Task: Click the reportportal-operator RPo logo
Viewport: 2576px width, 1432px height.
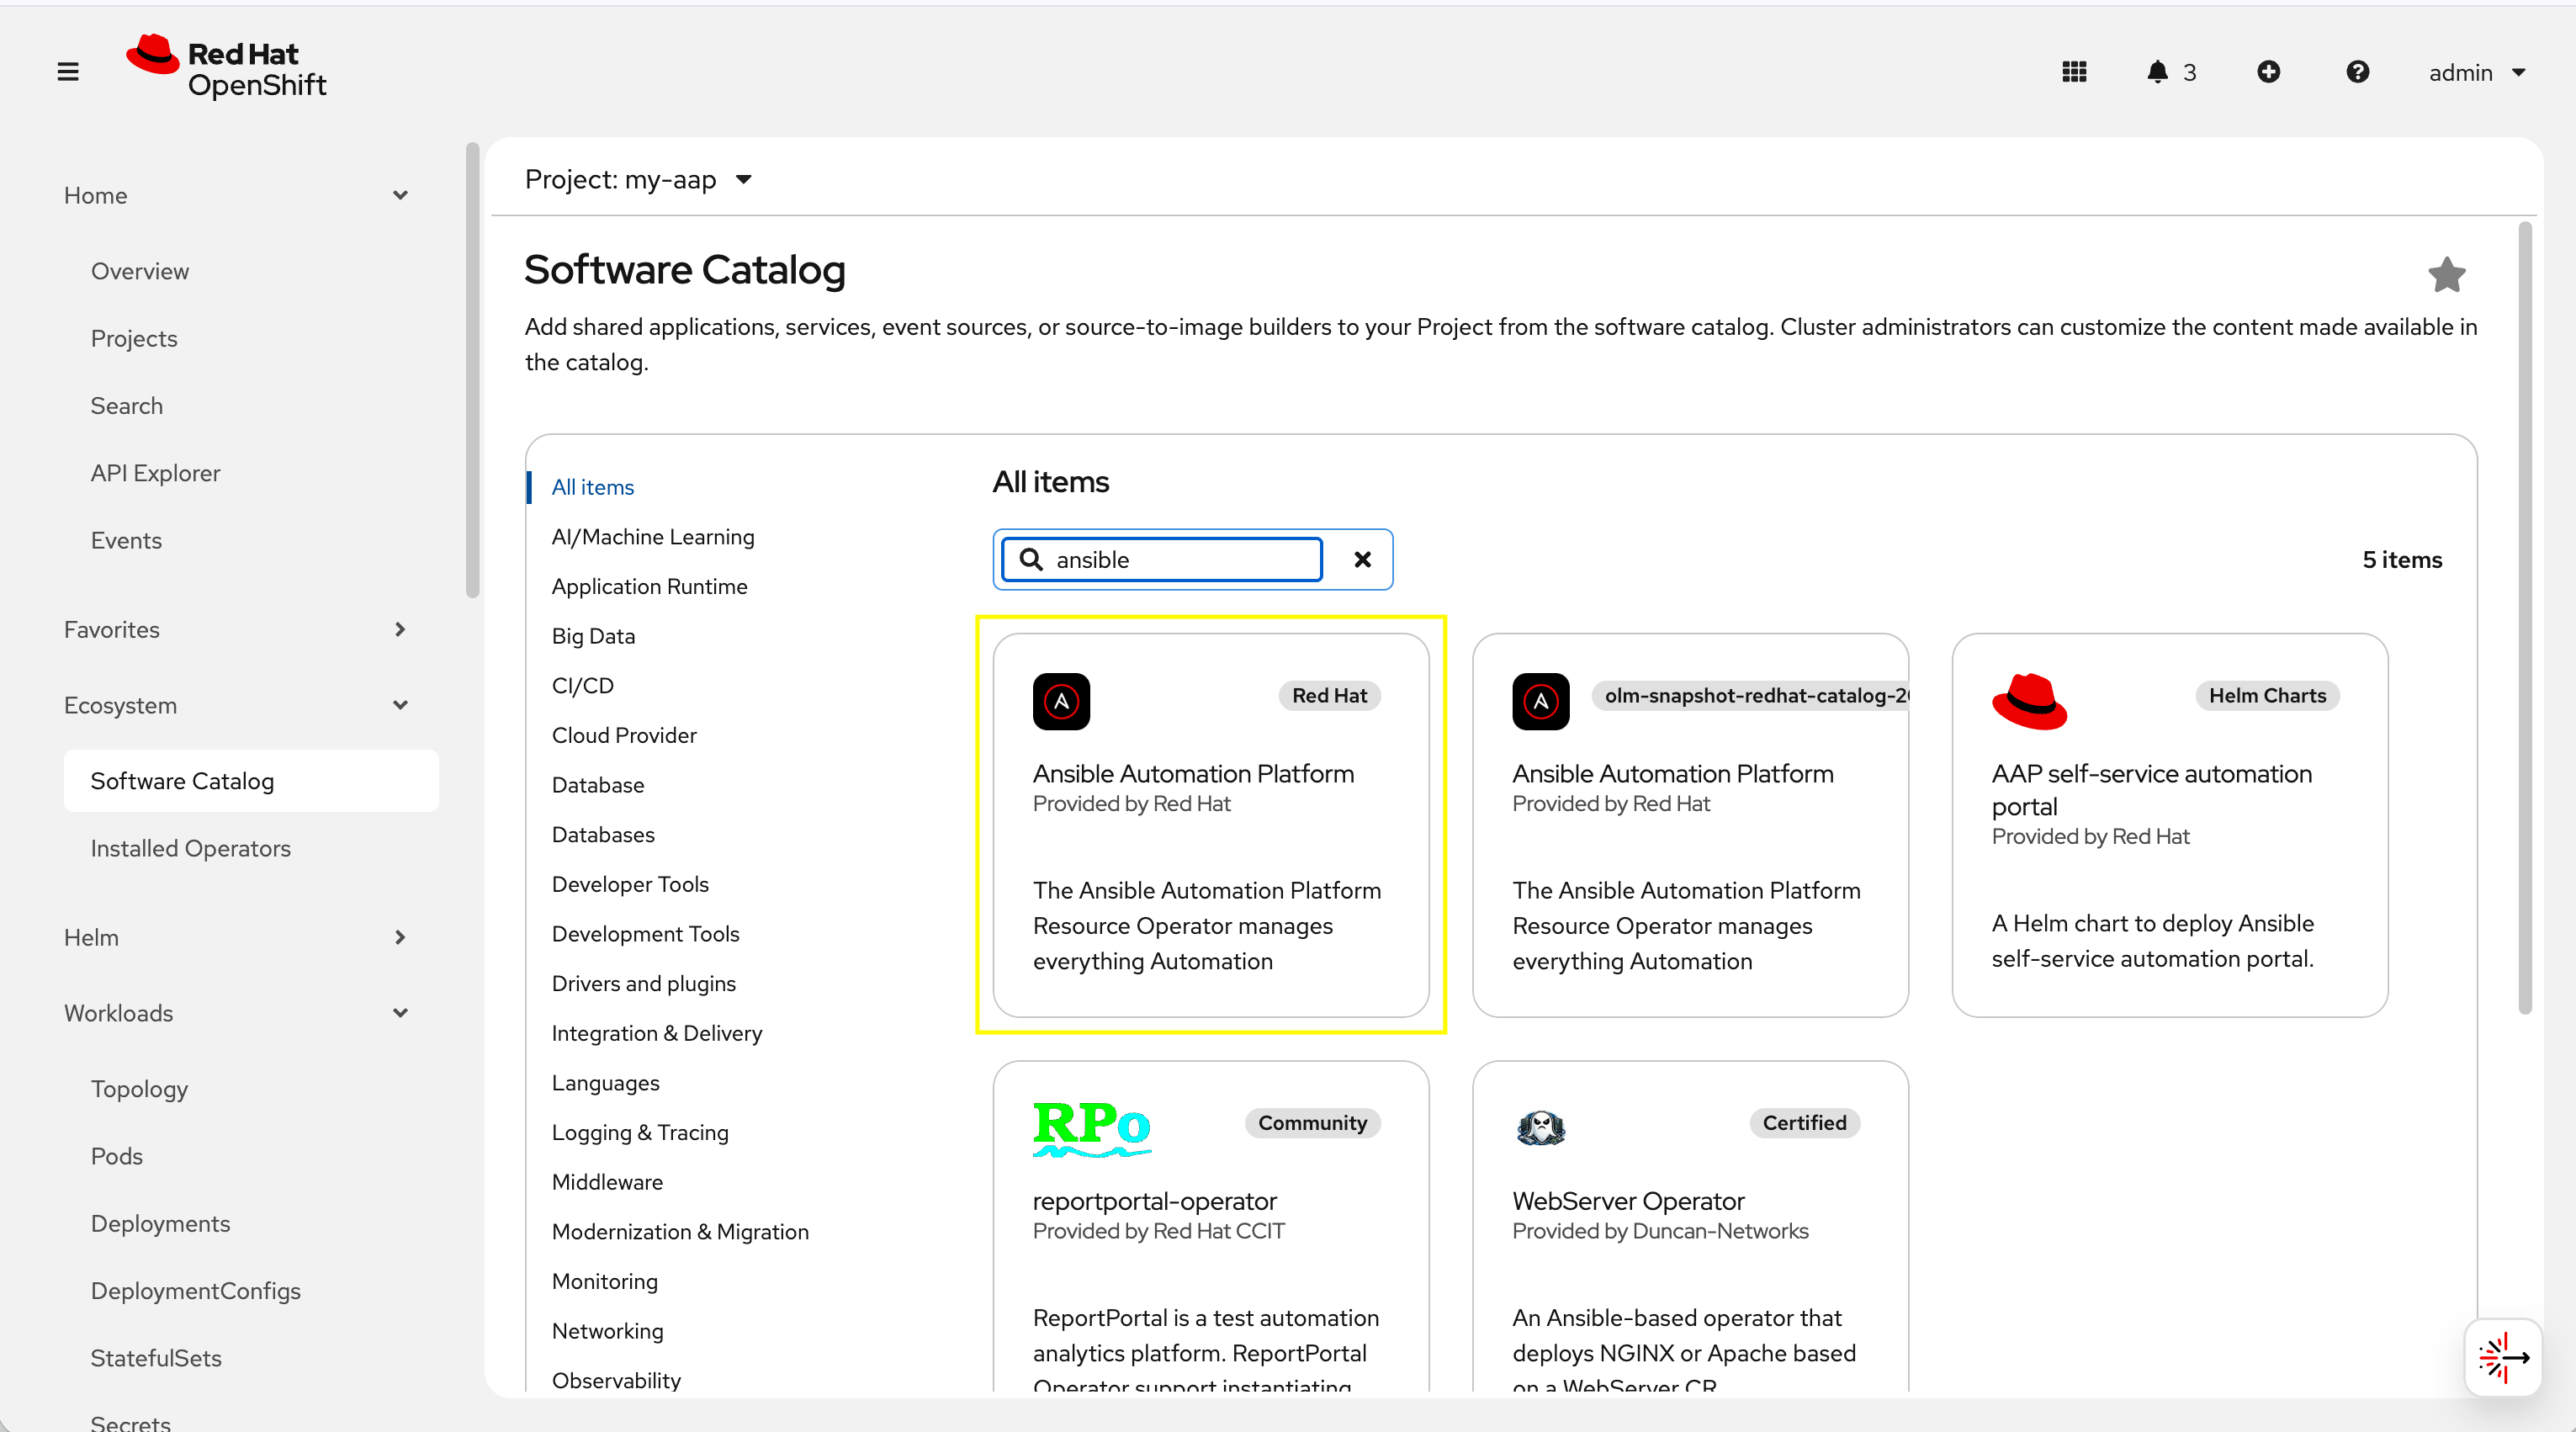Action: (1092, 1130)
